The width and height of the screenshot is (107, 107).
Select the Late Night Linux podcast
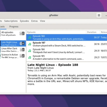coord(13,44)
